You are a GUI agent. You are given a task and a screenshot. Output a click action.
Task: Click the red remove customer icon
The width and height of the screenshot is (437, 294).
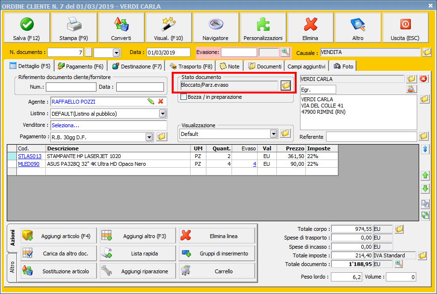[423, 79]
